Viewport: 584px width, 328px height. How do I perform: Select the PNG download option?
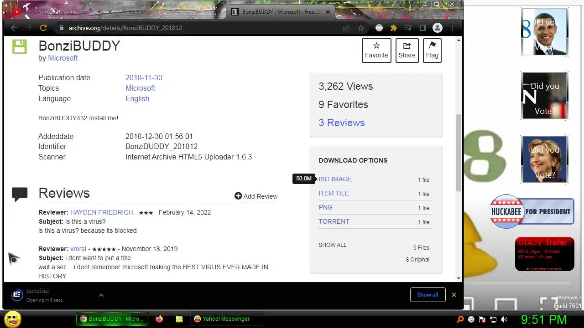tap(325, 207)
